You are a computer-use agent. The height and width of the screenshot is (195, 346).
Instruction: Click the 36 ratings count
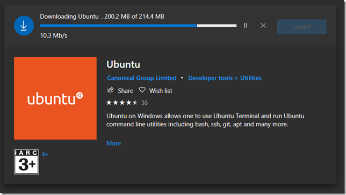pos(145,103)
